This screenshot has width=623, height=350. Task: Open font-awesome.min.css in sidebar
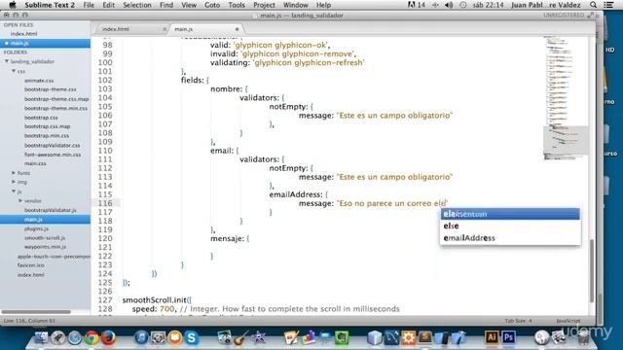[x=53, y=155]
